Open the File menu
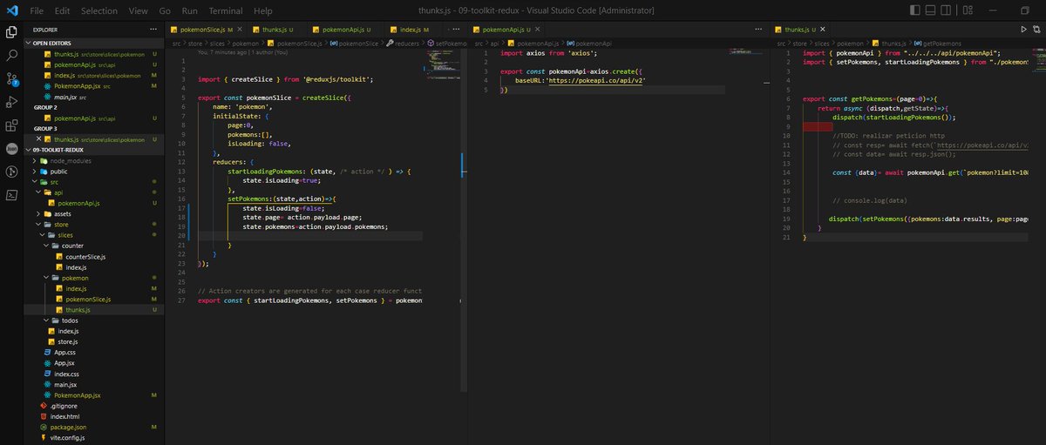Viewport: 1046px width, 445px height. [x=36, y=10]
